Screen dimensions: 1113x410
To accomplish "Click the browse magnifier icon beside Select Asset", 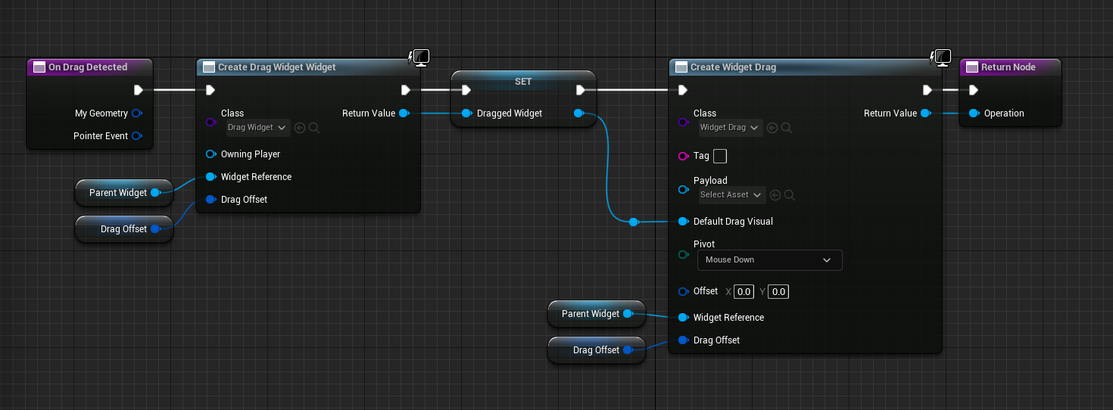I will click(x=789, y=195).
